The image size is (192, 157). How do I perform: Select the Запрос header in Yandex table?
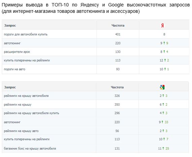pos(10,26)
